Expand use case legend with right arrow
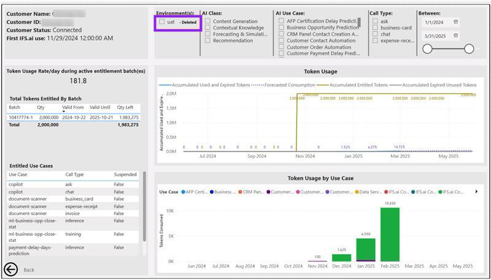Screen dimensions: 491x280 477,192
